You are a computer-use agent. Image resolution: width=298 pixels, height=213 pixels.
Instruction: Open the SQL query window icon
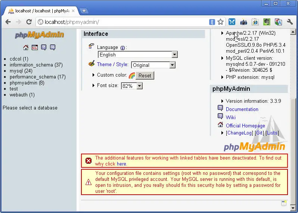[x=35, y=47]
